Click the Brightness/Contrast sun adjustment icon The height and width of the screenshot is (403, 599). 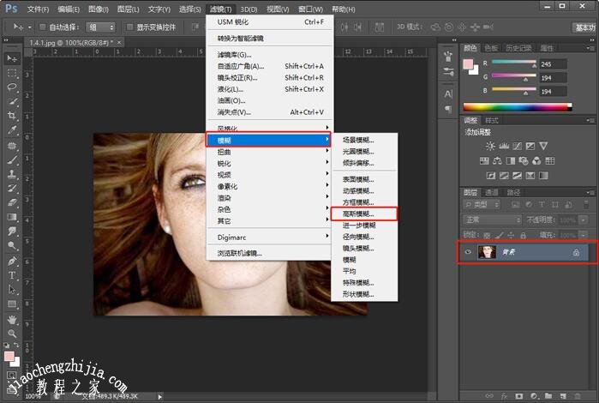coord(489,147)
